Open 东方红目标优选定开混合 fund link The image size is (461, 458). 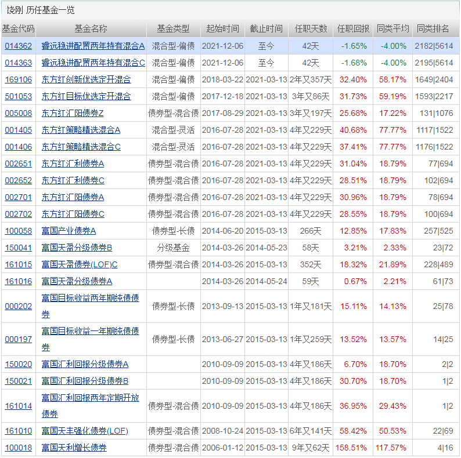[x=86, y=96]
